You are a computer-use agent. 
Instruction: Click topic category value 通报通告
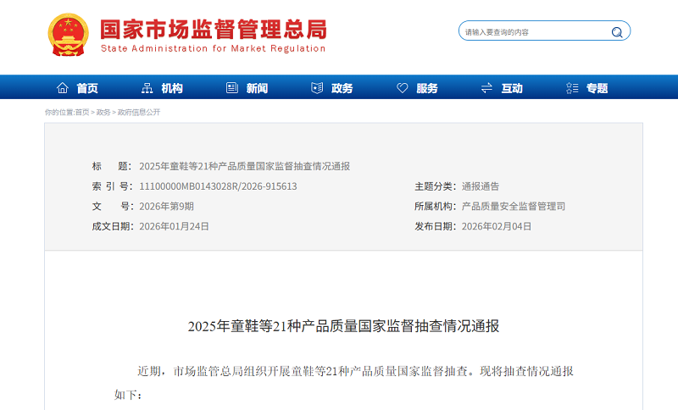pyautogui.click(x=481, y=186)
